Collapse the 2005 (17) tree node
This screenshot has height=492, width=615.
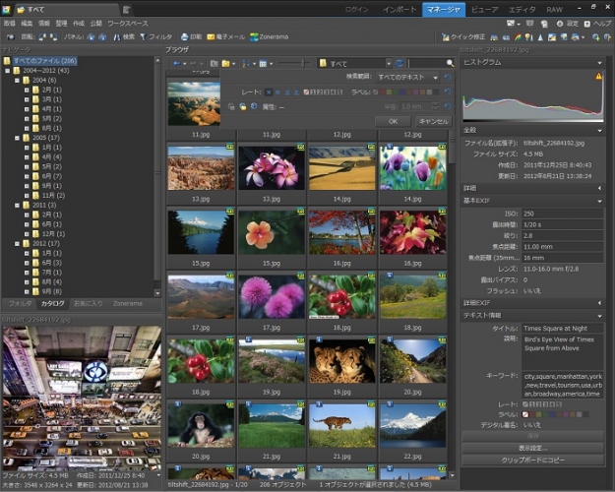pyautogui.click(x=18, y=138)
